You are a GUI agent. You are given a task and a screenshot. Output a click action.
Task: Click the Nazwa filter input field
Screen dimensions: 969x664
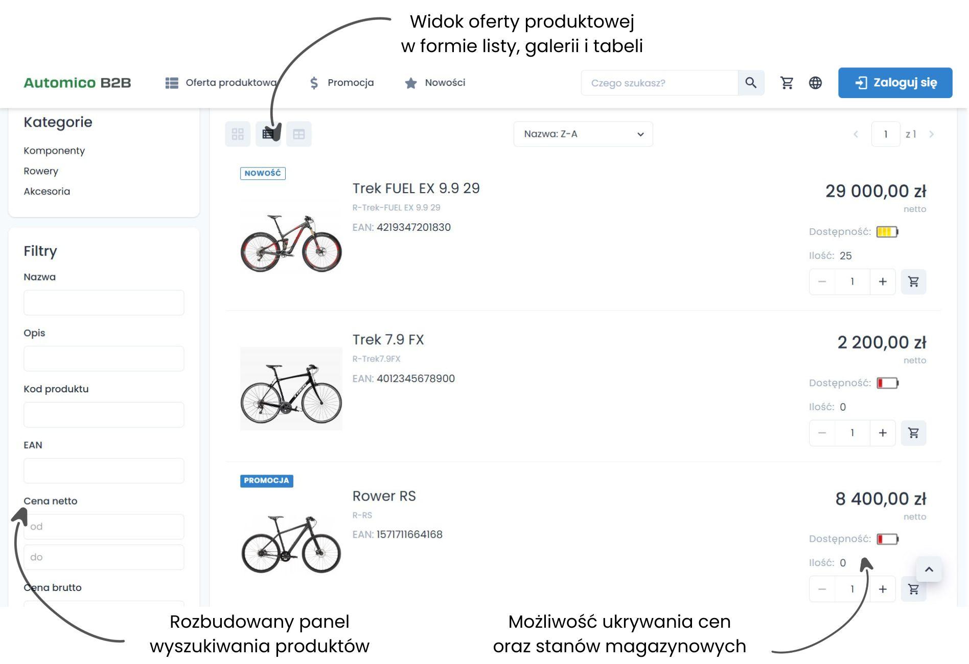(x=104, y=303)
